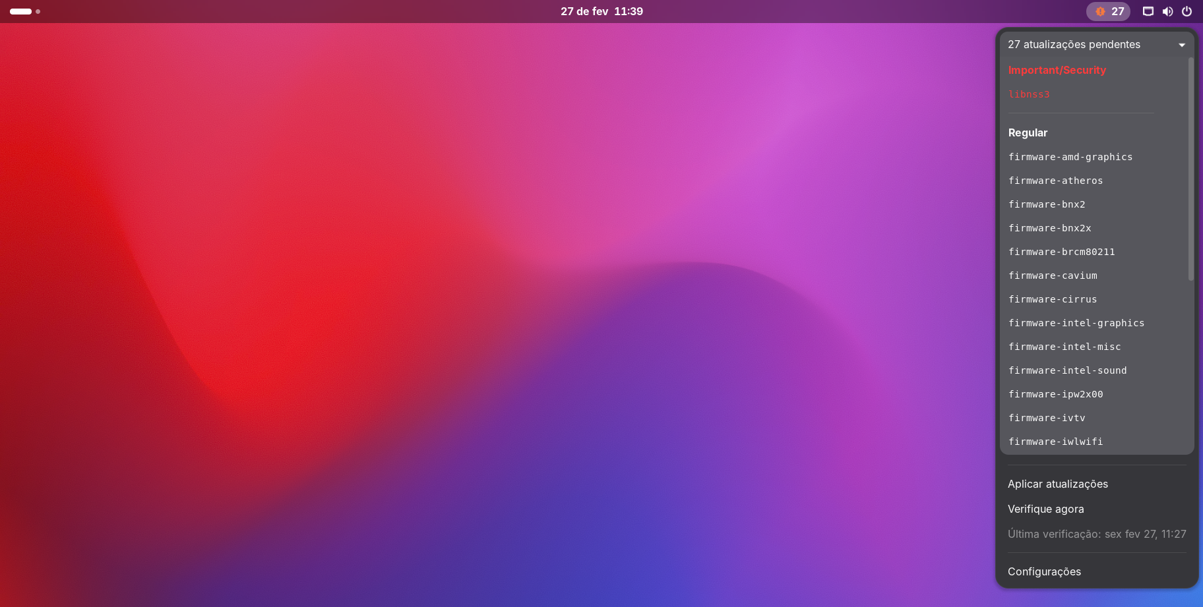Viewport: 1203px width, 607px height.
Task: Collapse the 27 atualizações pendentes list
Action: (1074, 44)
